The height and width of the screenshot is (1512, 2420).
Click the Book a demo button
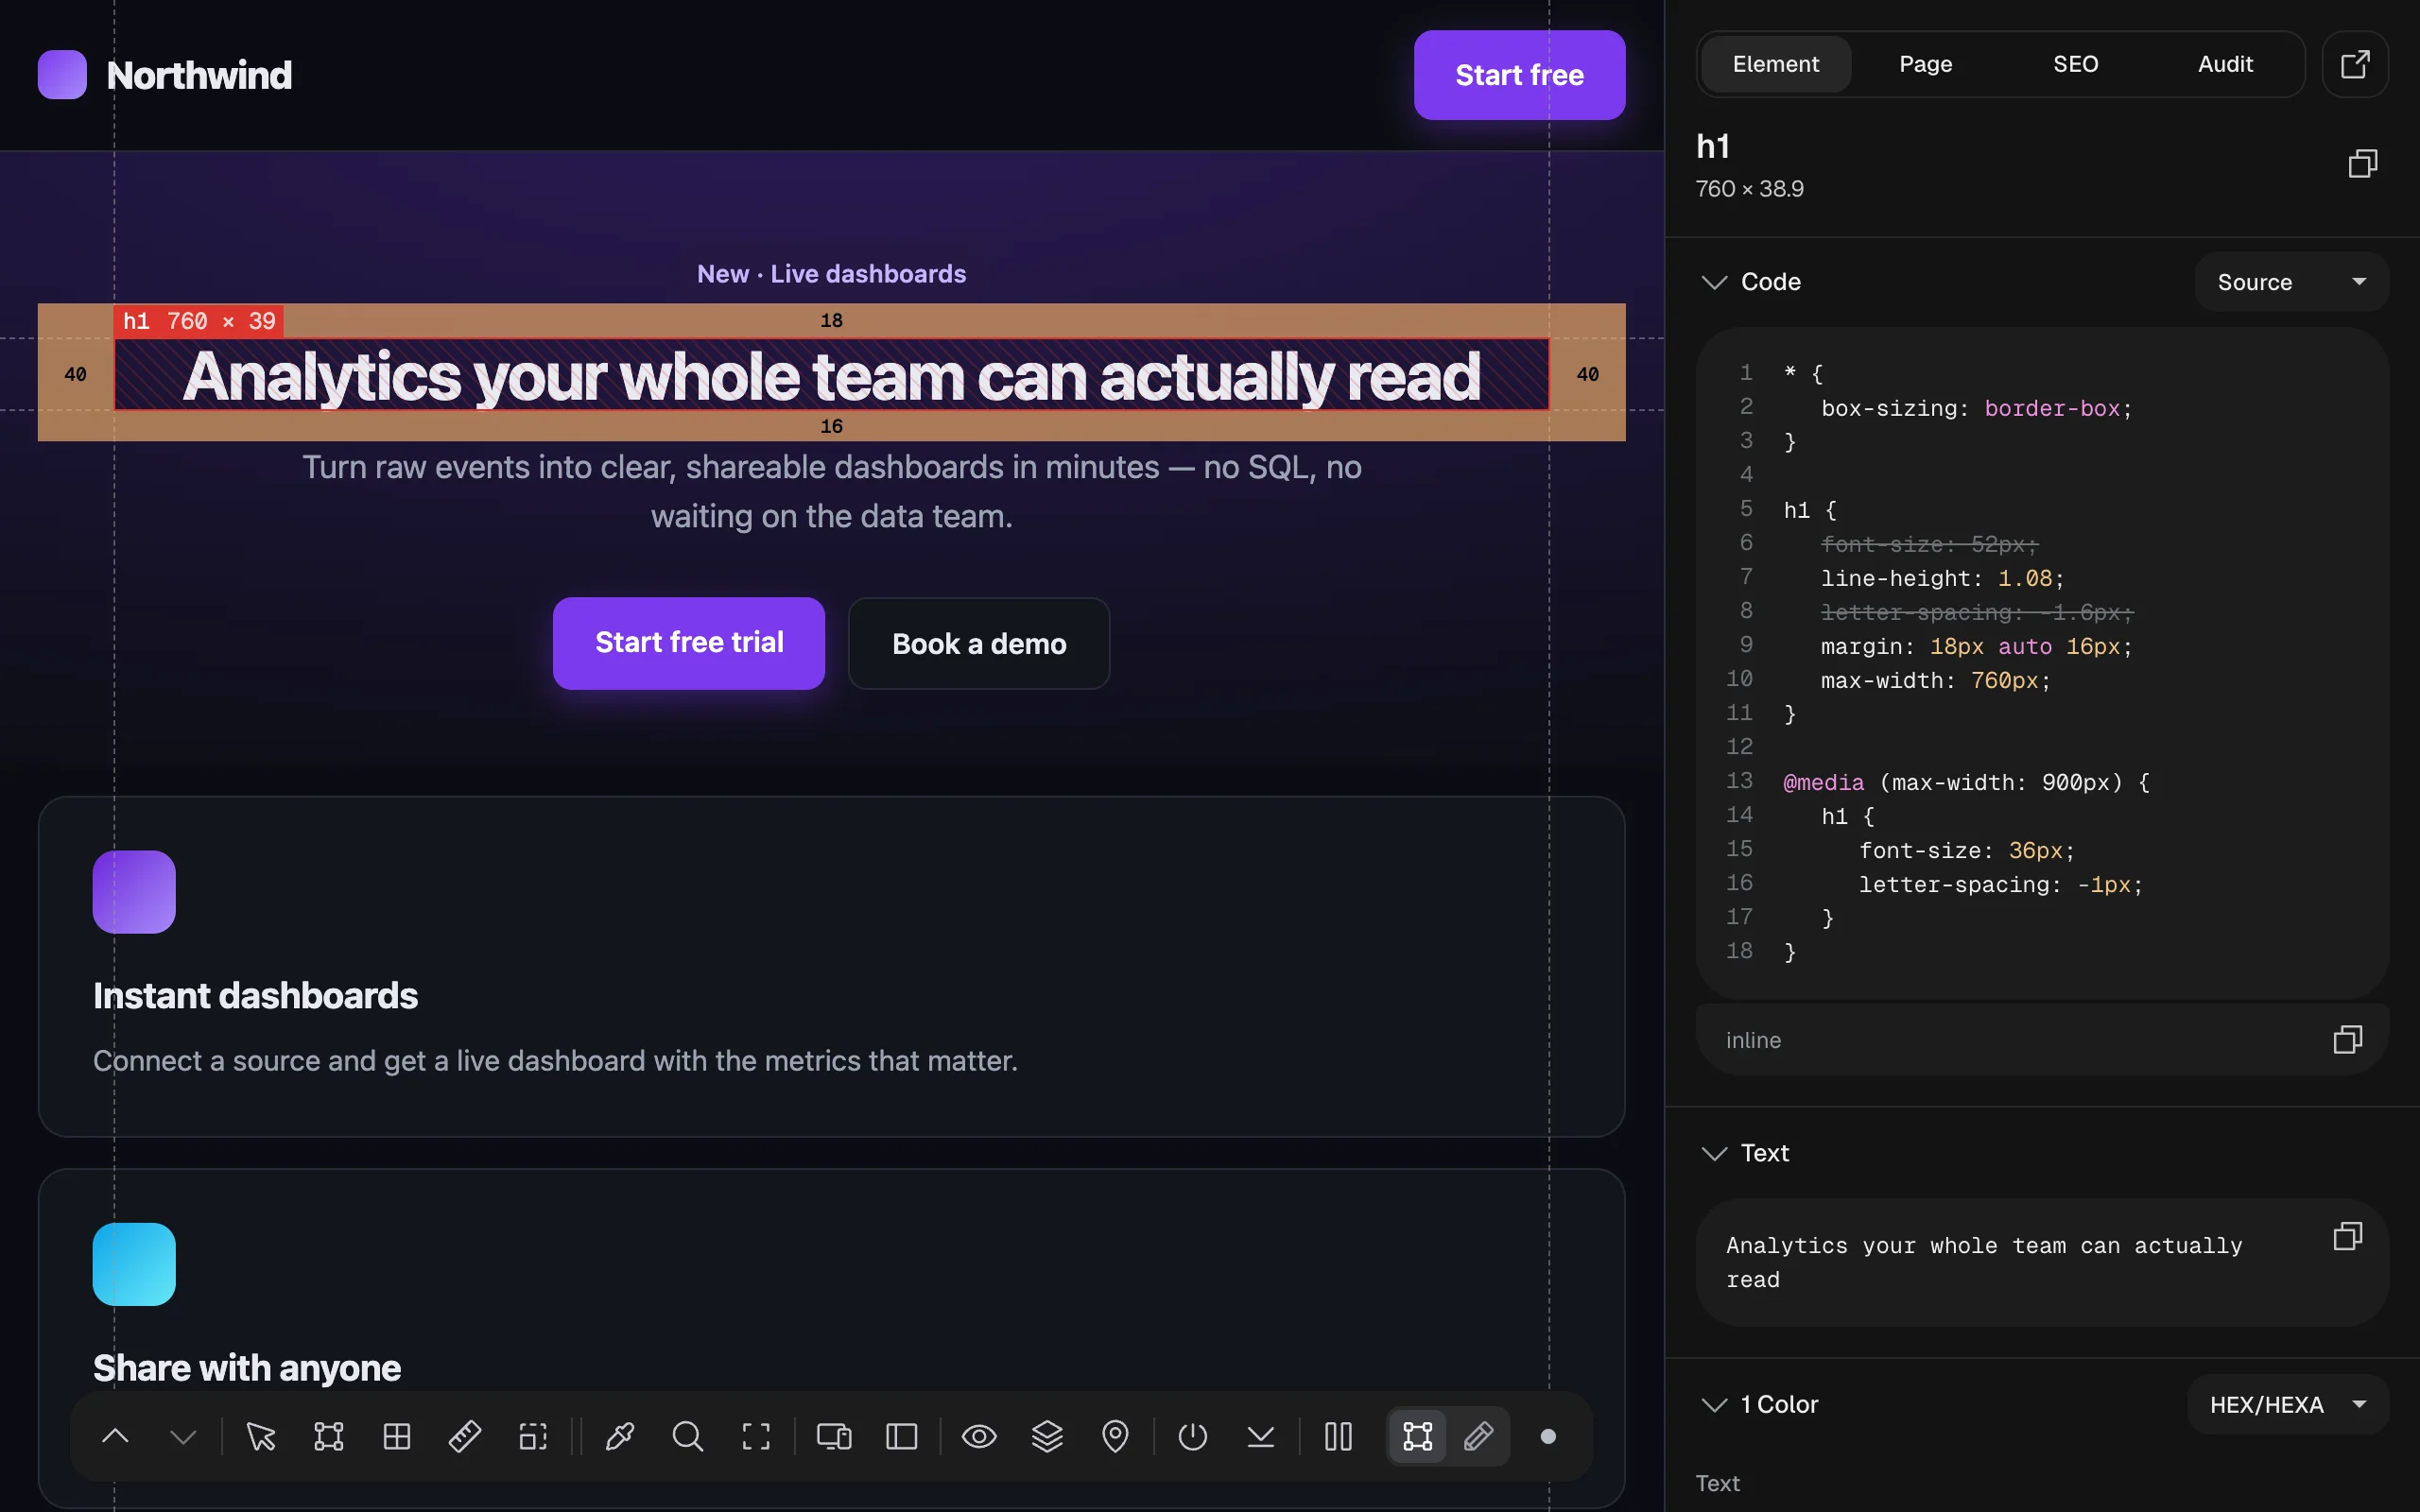pos(979,643)
